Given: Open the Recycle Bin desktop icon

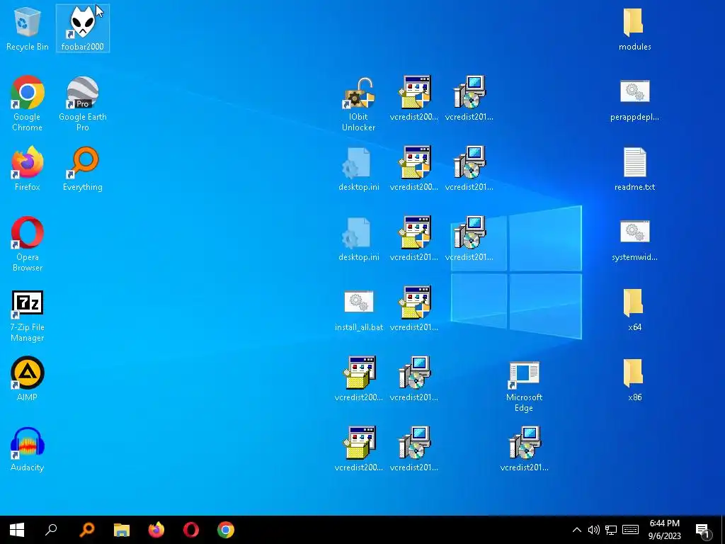Looking at the screenshot, I should click(x=28, y=28).
